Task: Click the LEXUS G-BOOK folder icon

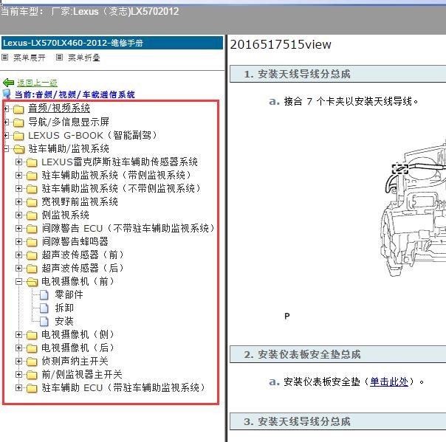Action: coord(18,136)
